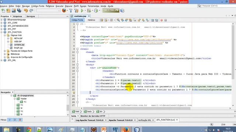236x132 pixels.
Task: Click the Save All toolbar icon
Action: click(x=19, y=11)
